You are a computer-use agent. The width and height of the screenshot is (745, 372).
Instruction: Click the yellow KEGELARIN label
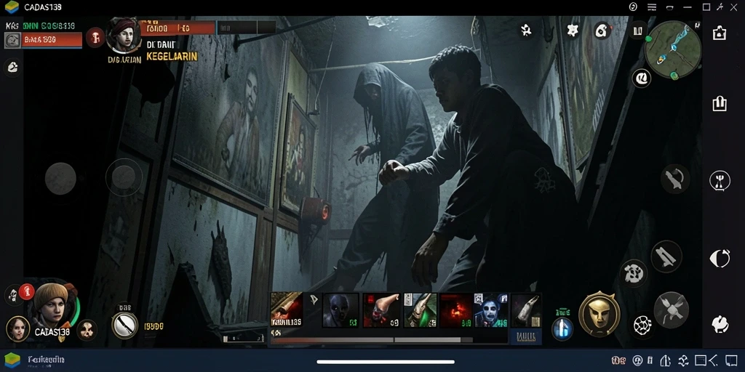coord(172,57)
